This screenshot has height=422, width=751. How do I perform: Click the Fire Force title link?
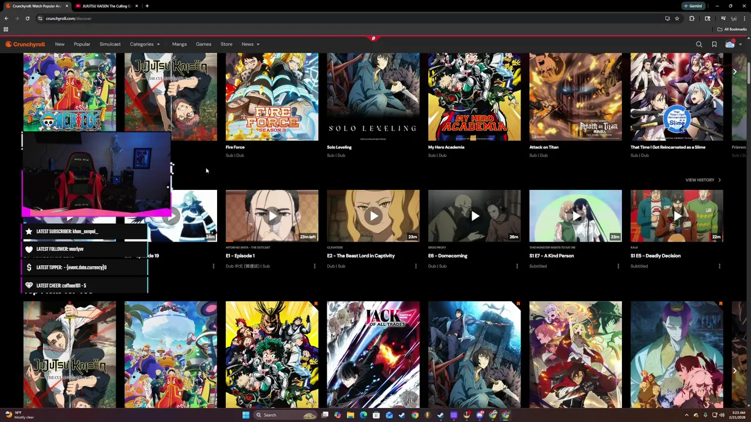tap(235, 147)
